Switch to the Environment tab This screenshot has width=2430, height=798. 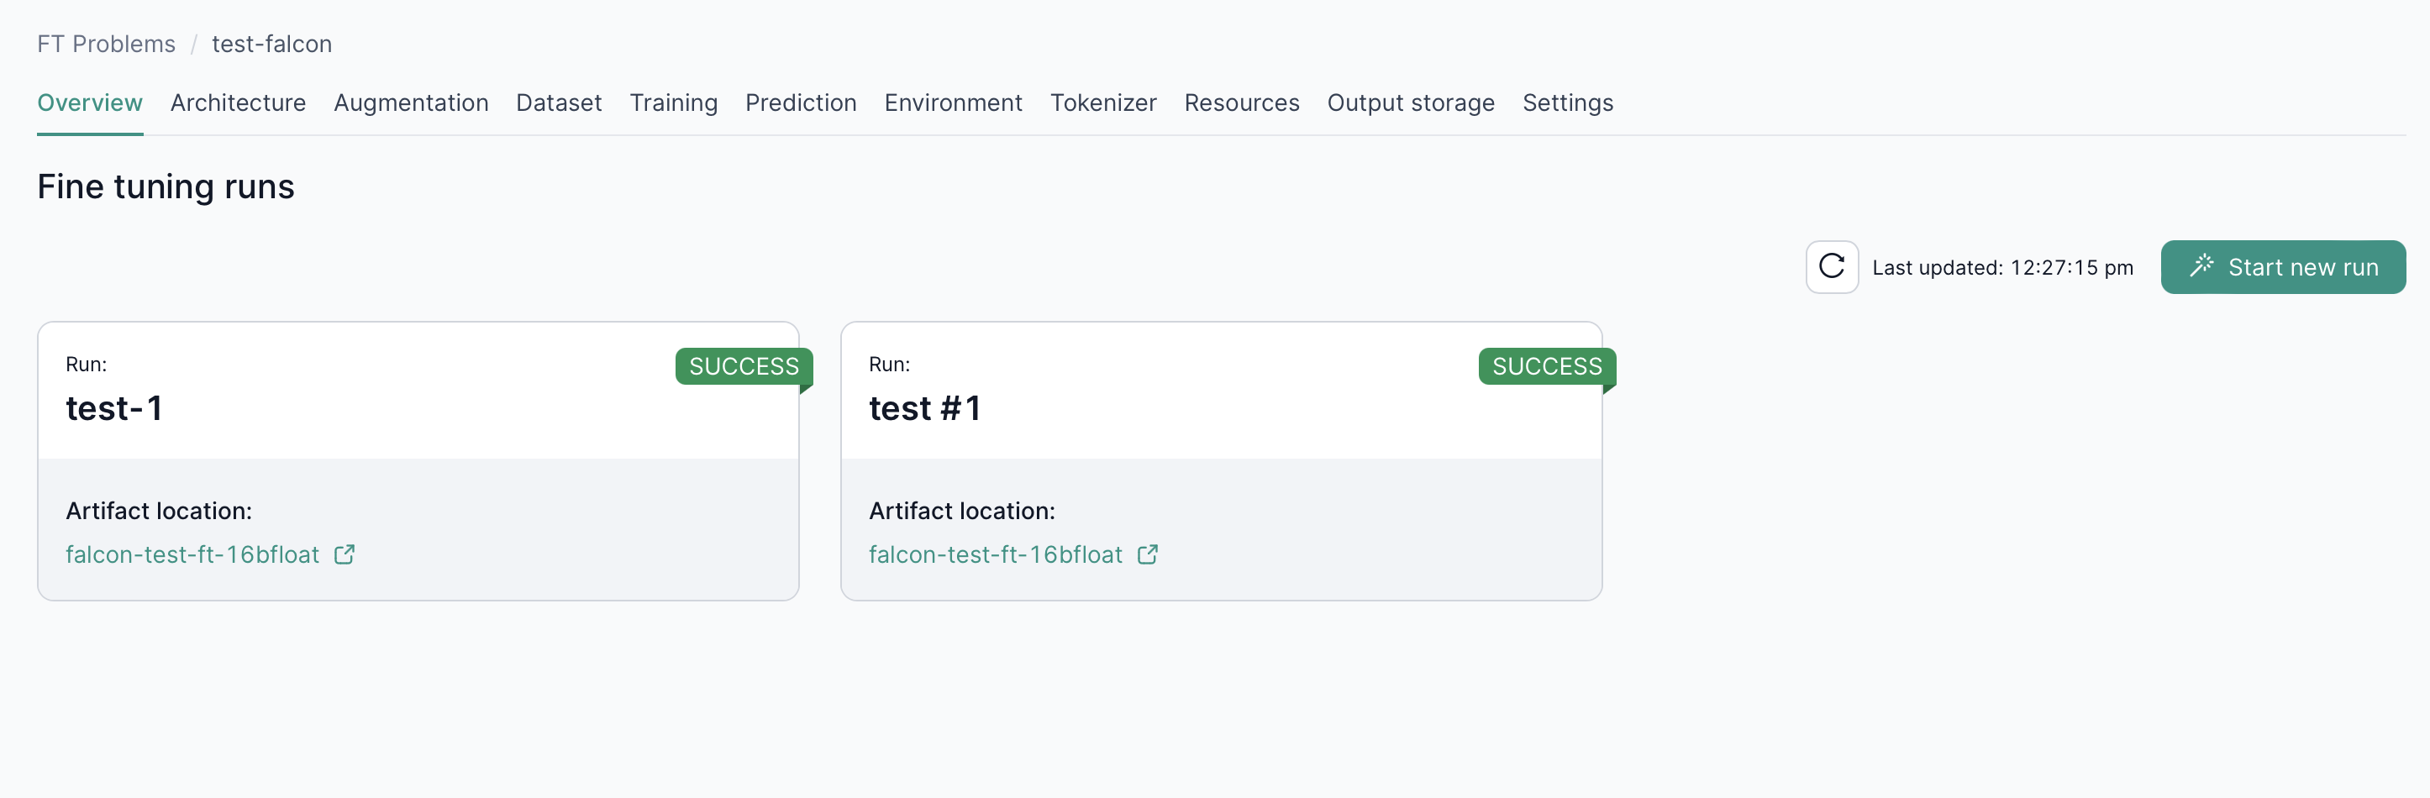tap(953, 102)
